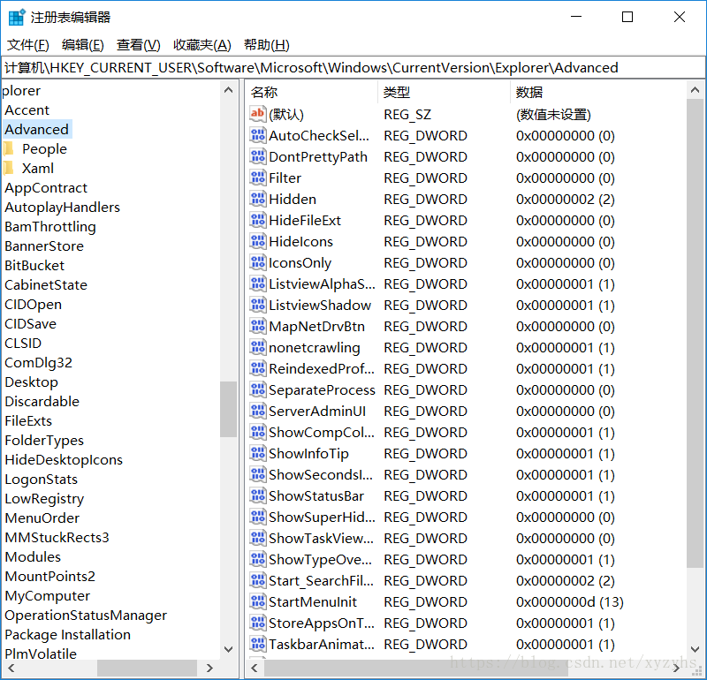
Task: Select the CabinetState key
Action: pos(46,284)
